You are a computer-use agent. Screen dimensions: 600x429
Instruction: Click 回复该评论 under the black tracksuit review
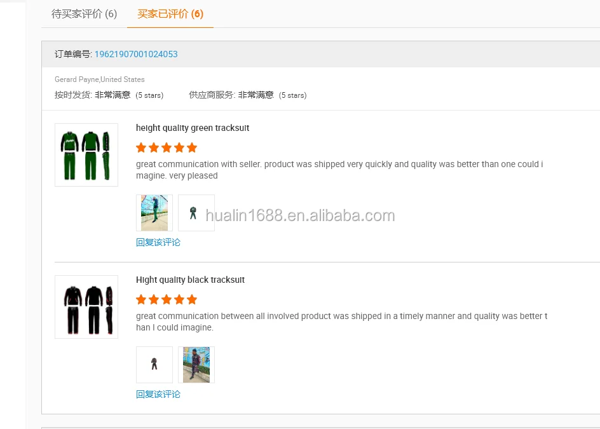(158, 395)
